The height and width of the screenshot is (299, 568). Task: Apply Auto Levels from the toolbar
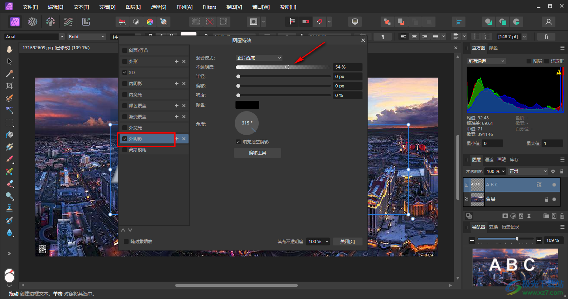point(123,22)
